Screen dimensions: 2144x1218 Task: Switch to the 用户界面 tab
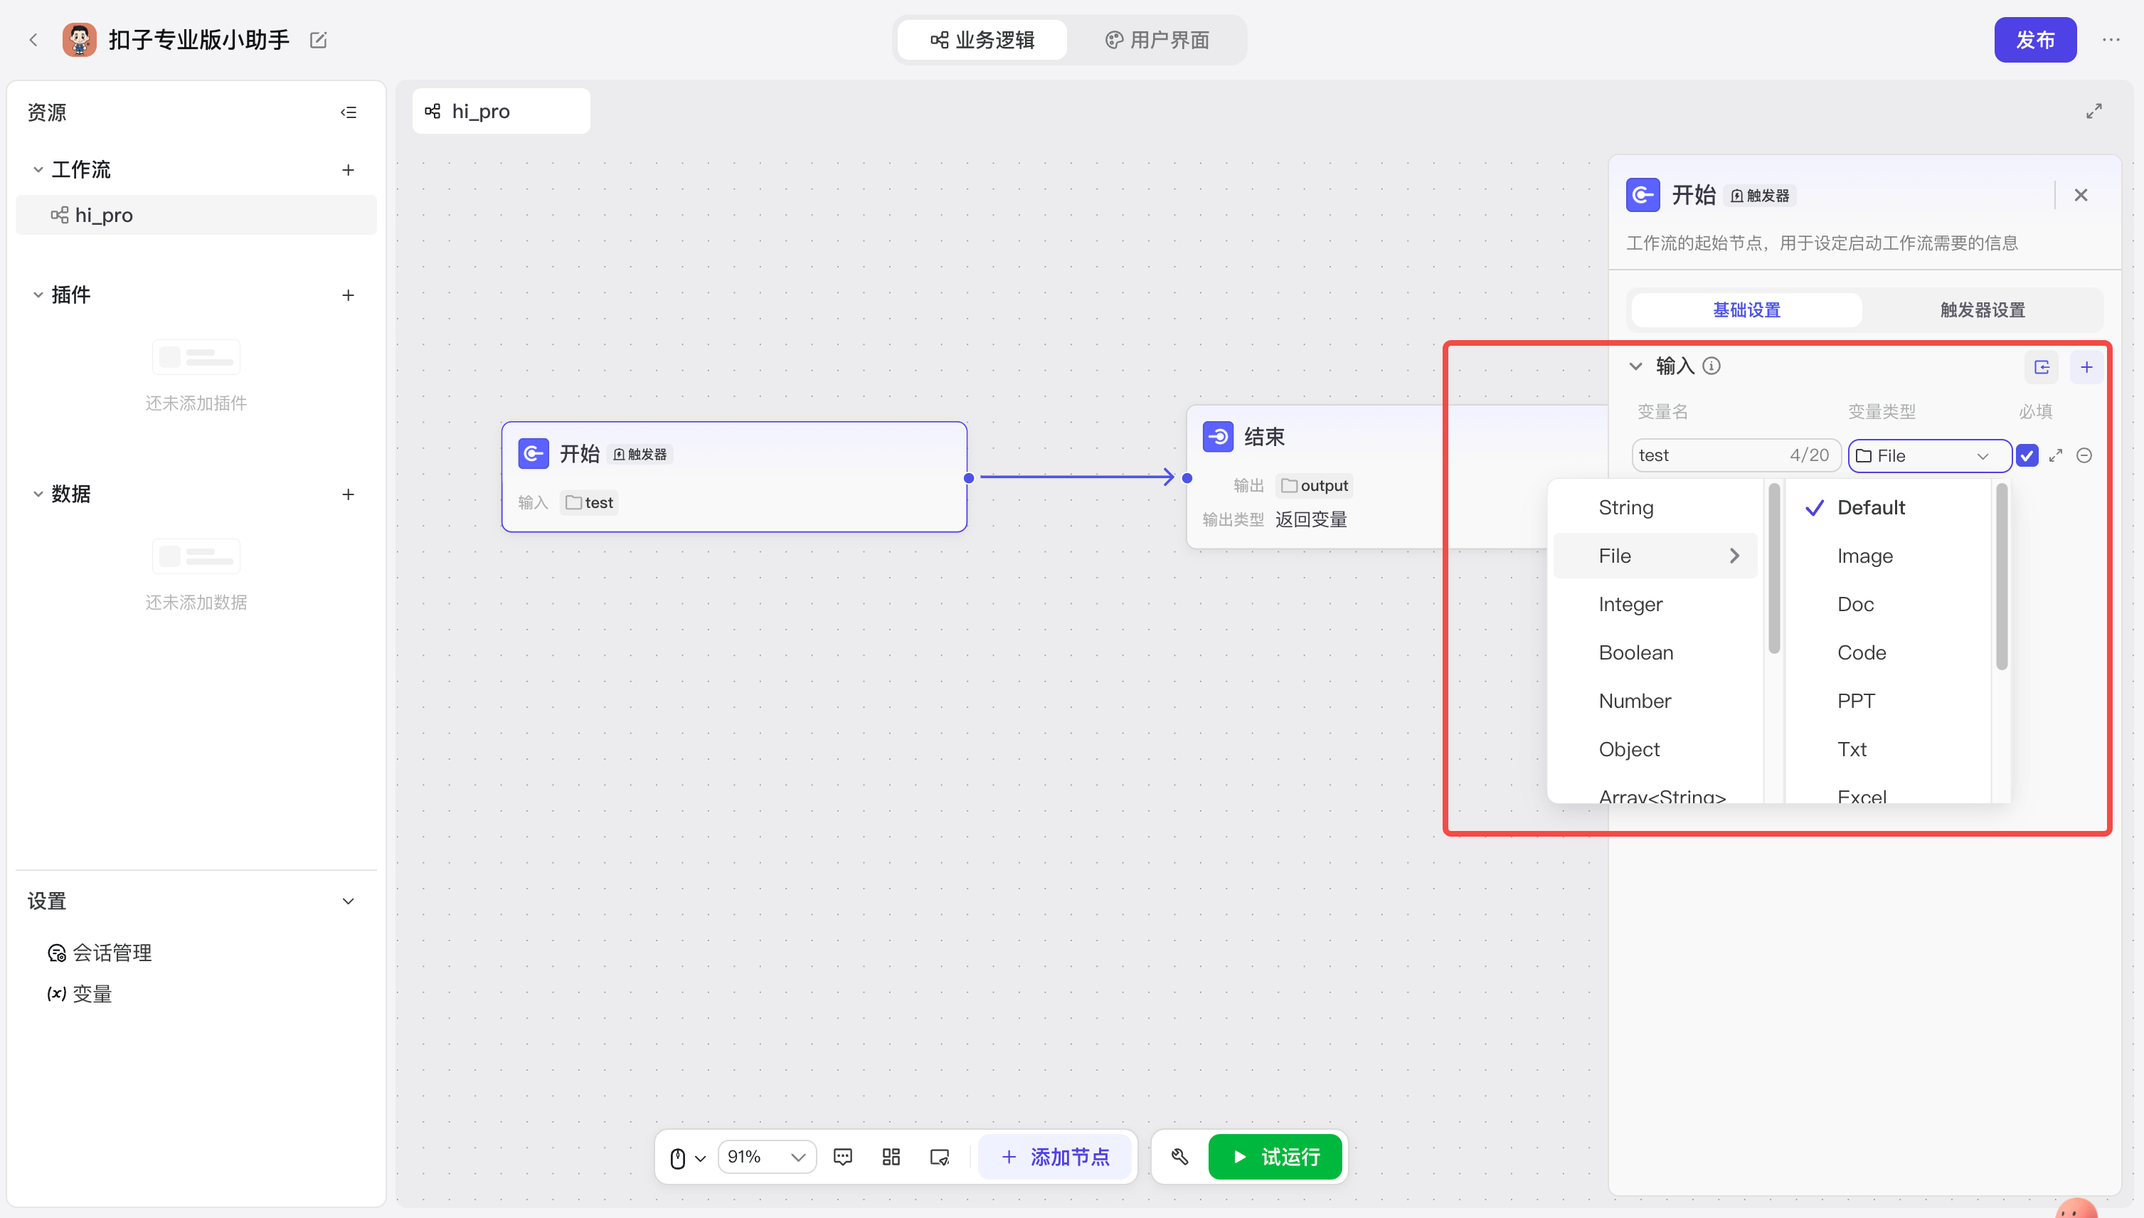tap(1157, 40)
